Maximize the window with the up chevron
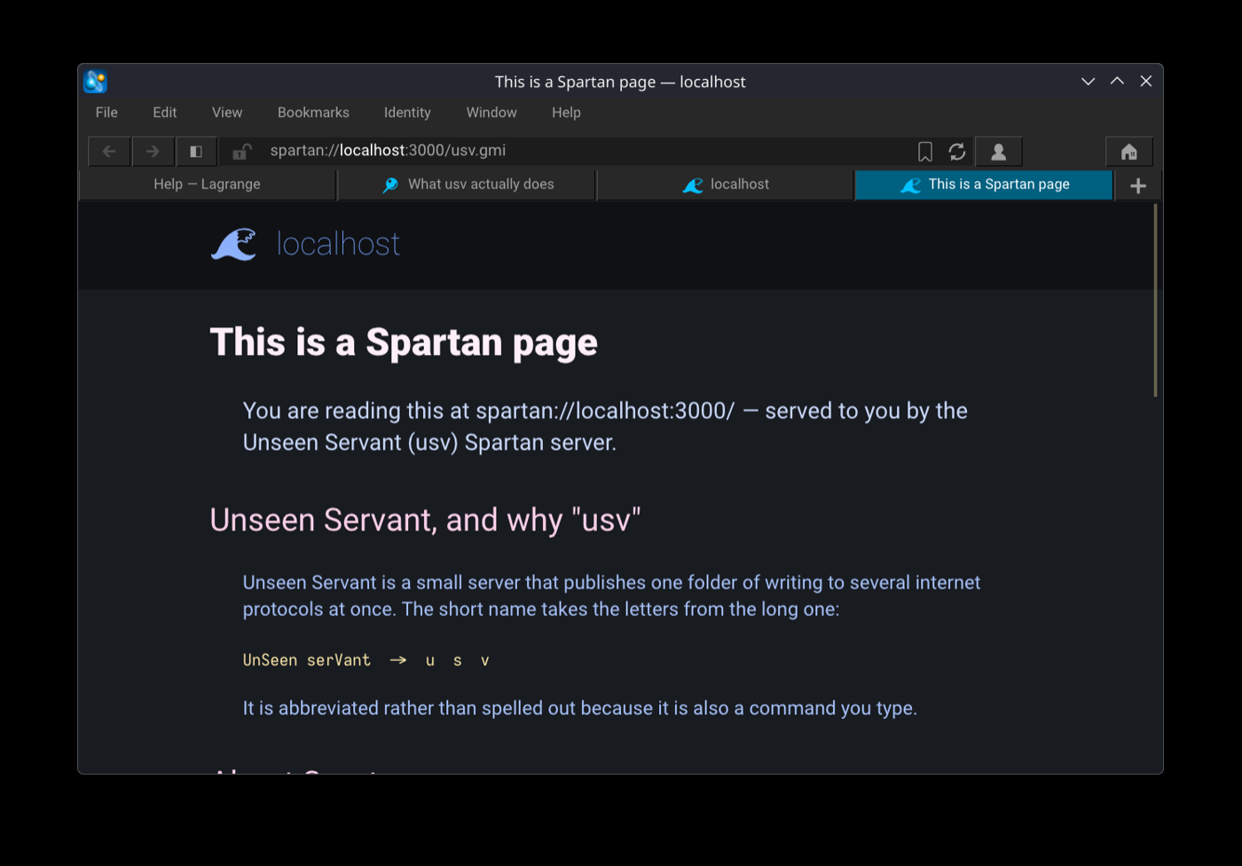Screen dimensions: 1242x866 click(1118, 82)
